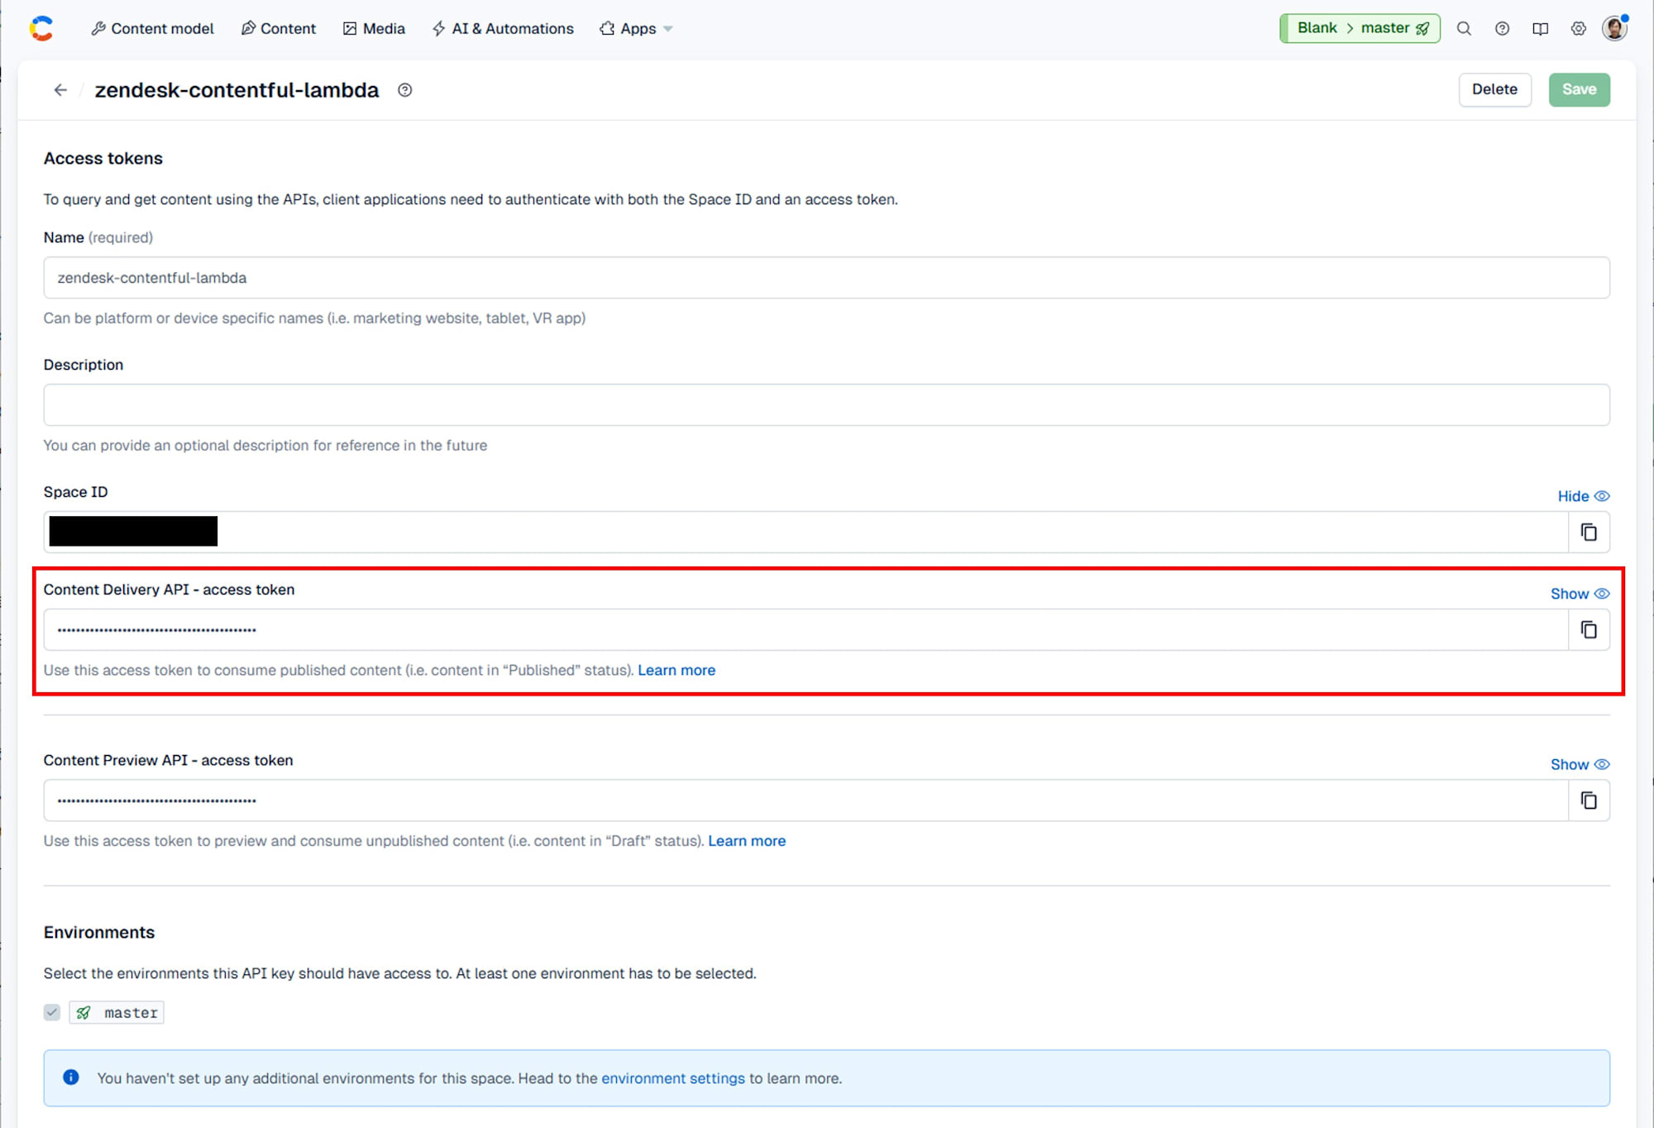Click the help icon beside zendesk-contentful-lambda title
This screenshot has width=1654, height=1128.
404,90
